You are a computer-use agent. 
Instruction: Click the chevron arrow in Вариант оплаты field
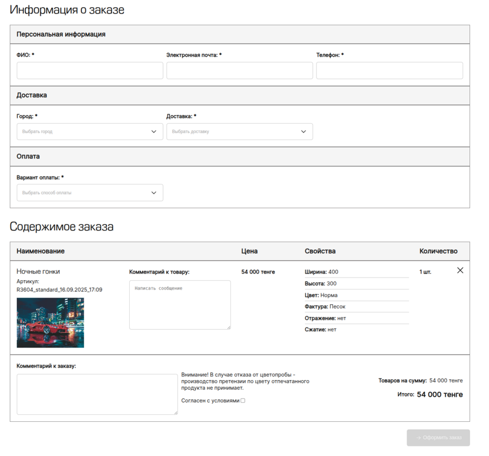click(154, 193)
